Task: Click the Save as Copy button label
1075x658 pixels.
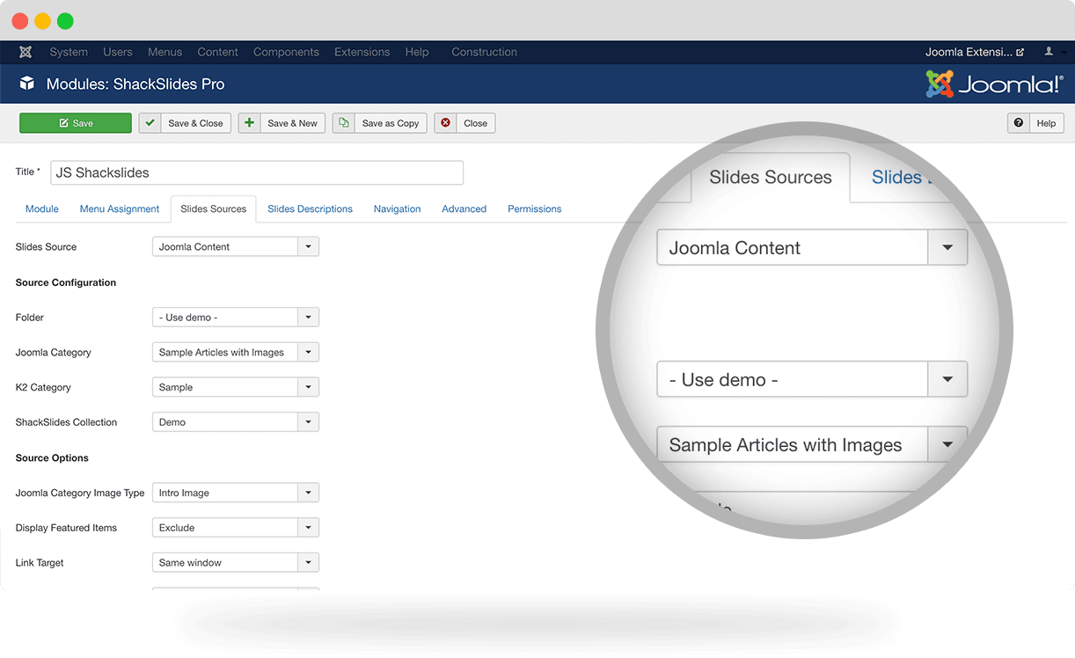Action: pos(391,123)
